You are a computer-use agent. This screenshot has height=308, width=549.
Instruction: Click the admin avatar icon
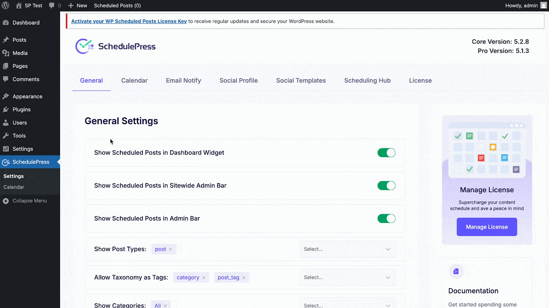pyautogui.click(x=544, y=5)
